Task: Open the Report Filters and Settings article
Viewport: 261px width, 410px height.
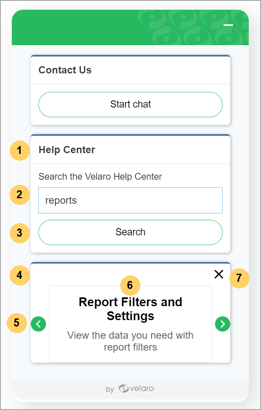Action: coord(130,309)
